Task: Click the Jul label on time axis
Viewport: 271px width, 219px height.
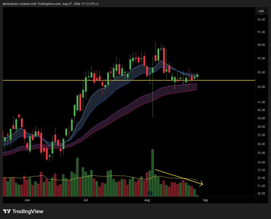Action: tap(85, 200)
